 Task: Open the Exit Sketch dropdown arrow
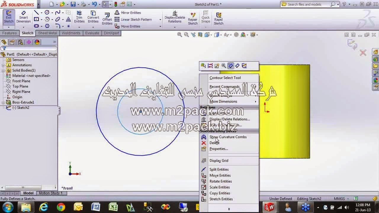point(9,27)
